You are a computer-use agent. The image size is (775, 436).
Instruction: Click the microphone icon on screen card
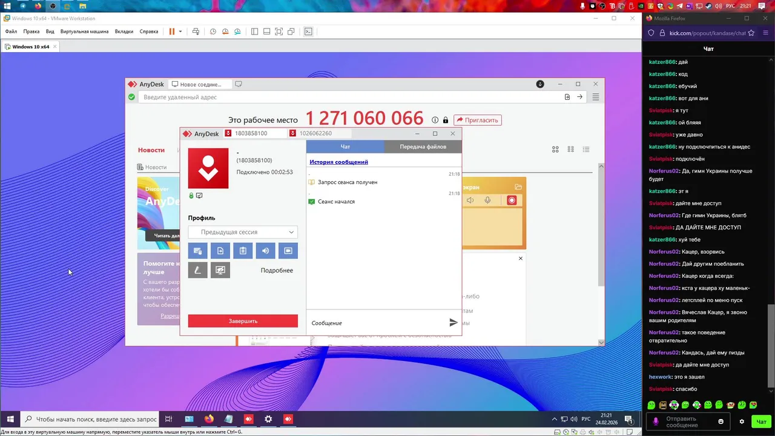point(487,200)
